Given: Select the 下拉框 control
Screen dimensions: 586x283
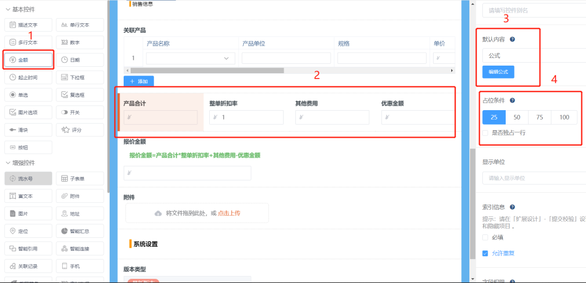Looking at the screenshot, I should pyautogui.click(x=80, y=77).
